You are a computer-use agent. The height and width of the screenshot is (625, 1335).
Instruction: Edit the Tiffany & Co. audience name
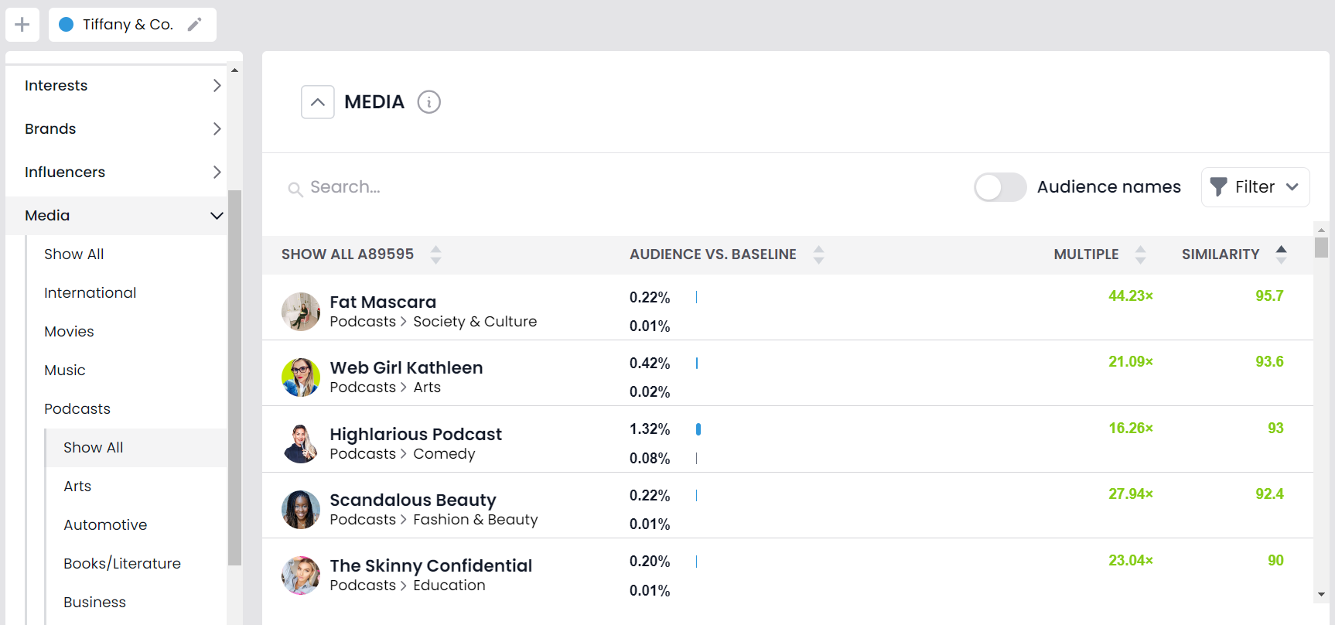tap(194, 24)
